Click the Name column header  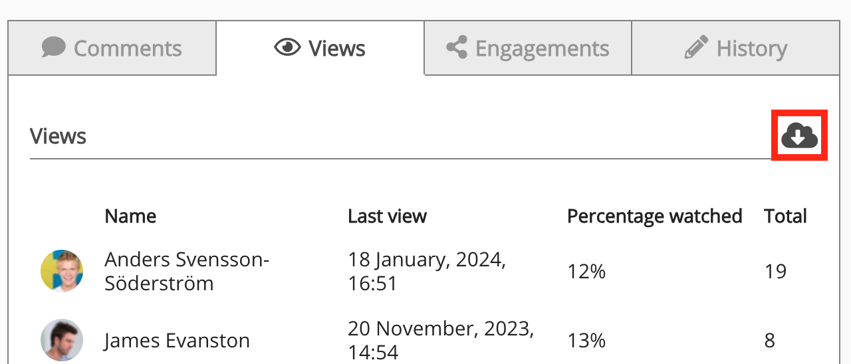[130, 216]
